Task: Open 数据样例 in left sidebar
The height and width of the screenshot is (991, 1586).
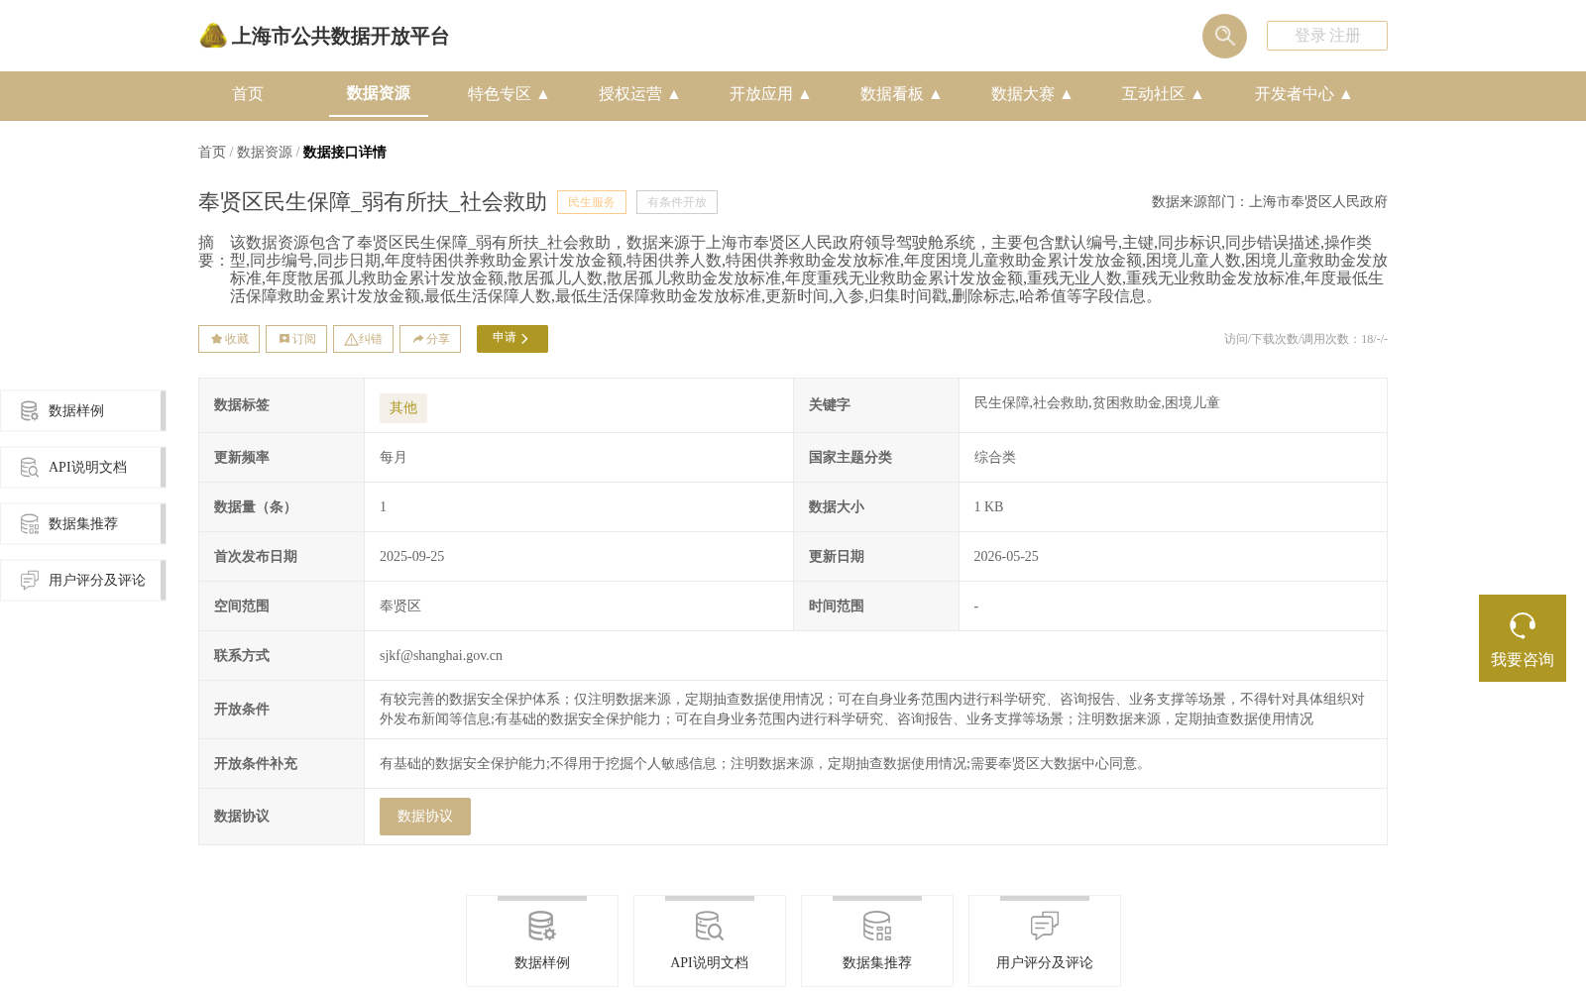Action: [x=82, y=411]
